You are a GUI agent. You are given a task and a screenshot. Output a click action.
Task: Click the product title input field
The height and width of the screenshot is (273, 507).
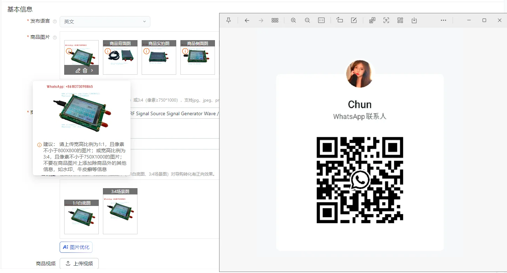(175, 113)
